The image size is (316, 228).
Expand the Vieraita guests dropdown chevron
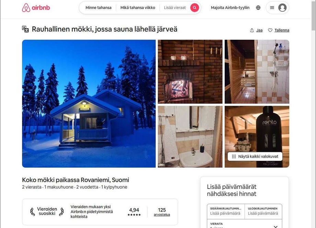click(x=275, y=226)
